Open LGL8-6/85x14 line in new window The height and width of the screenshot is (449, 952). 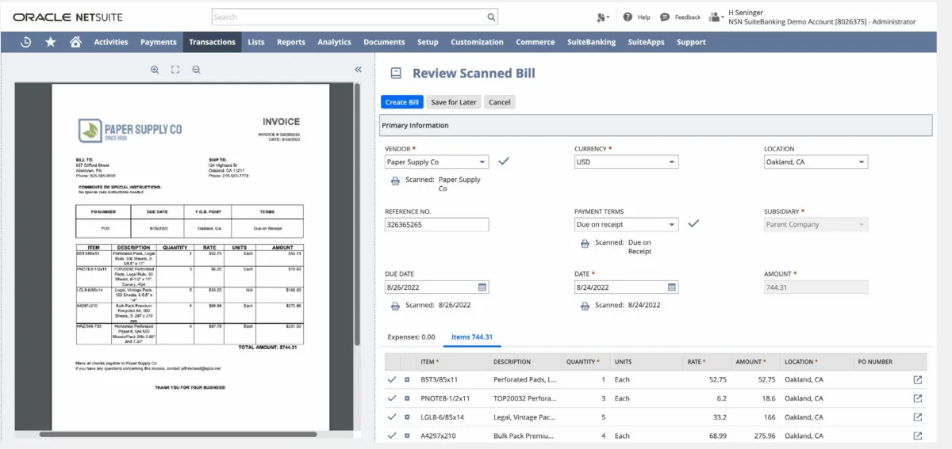click(918, 417)
